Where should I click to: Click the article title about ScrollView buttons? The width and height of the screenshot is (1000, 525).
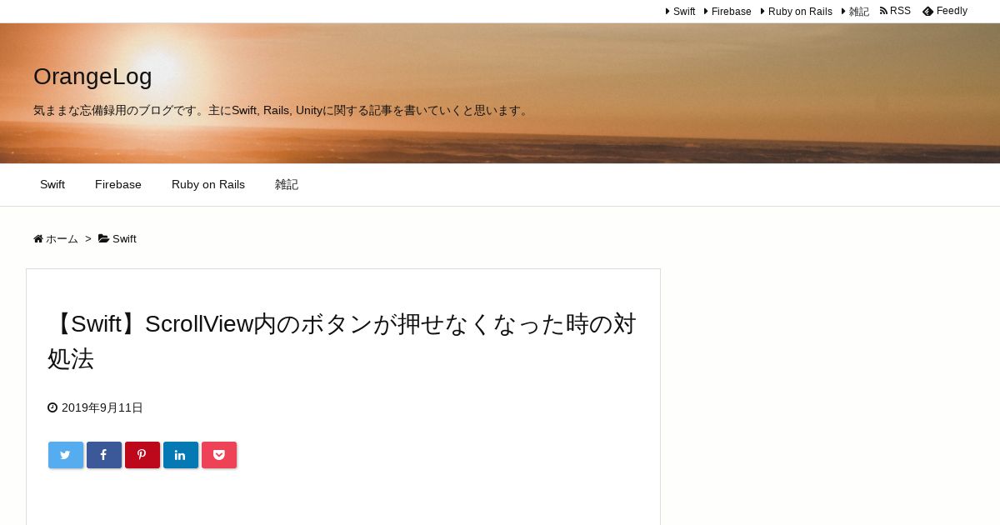tap(342, 341)
